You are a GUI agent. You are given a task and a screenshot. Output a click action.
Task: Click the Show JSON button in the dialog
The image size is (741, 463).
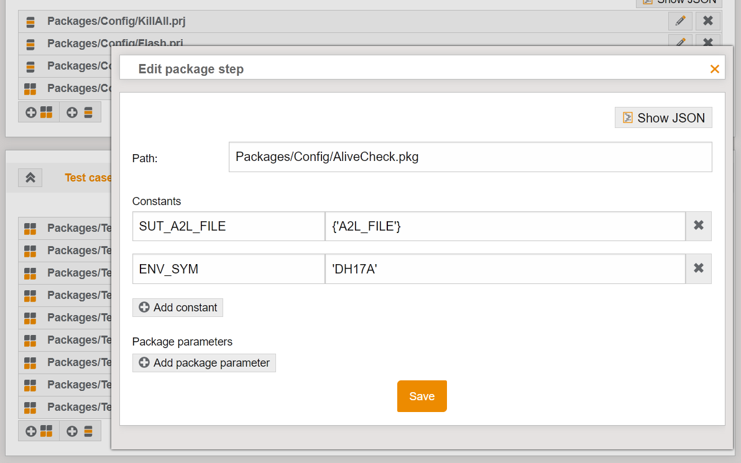(663, 117)
